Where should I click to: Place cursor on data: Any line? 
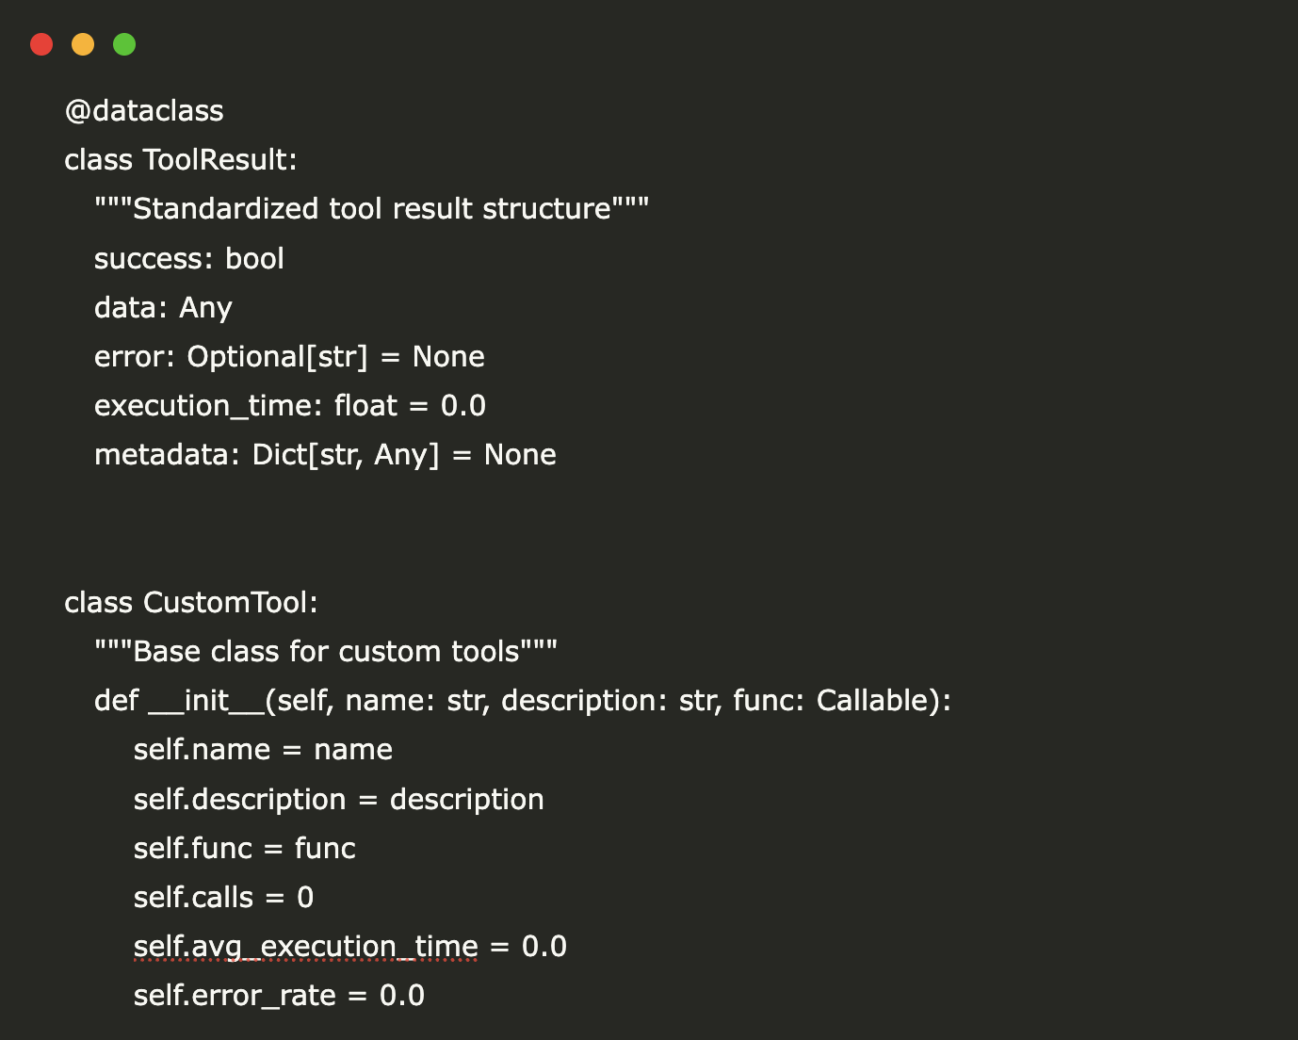click(x=163, y=308)
